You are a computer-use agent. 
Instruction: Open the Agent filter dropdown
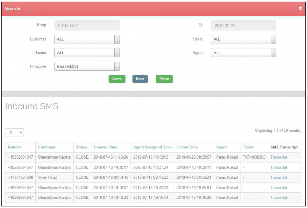[x=243, y=52]
